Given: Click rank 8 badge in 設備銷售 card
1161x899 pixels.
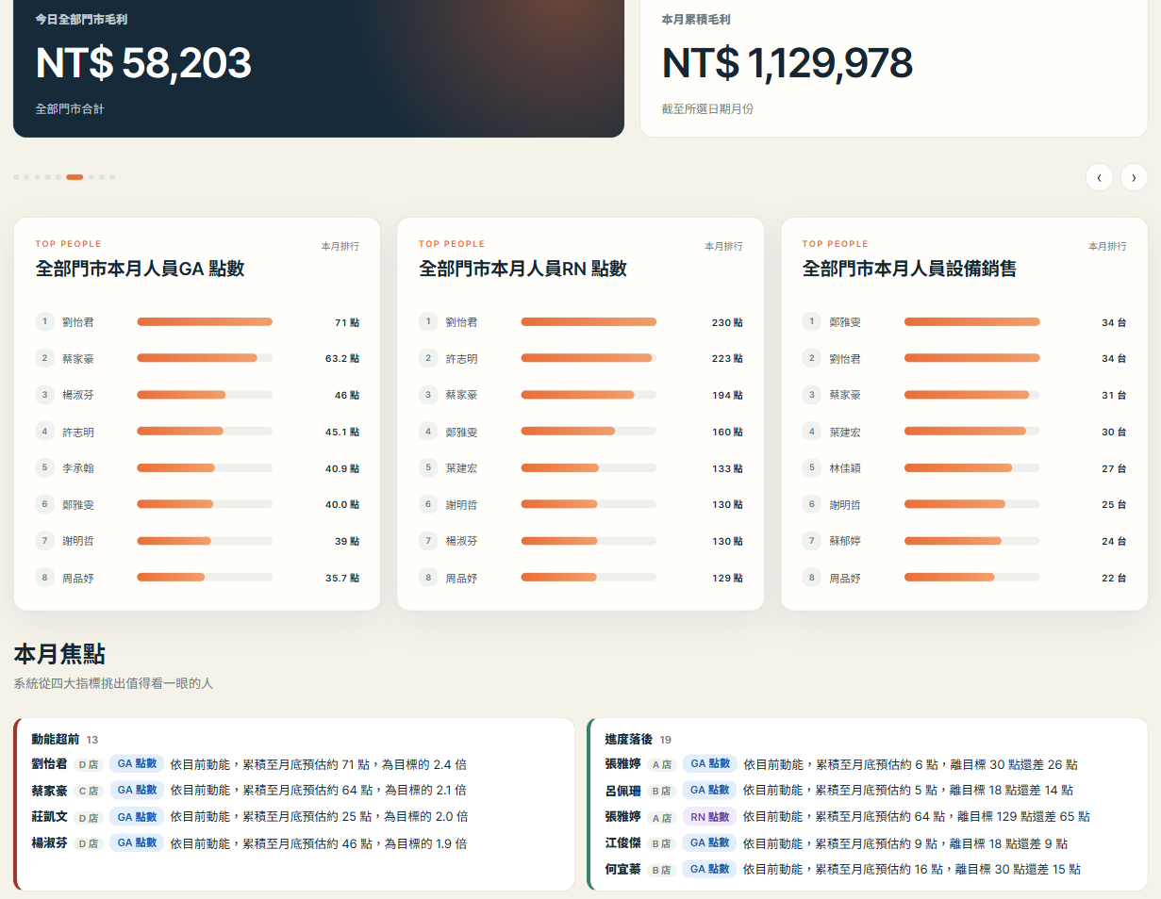Looking at the screenshot, I should [812, 578].
